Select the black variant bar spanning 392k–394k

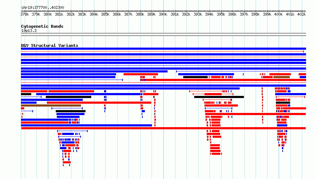click(196, 77)
